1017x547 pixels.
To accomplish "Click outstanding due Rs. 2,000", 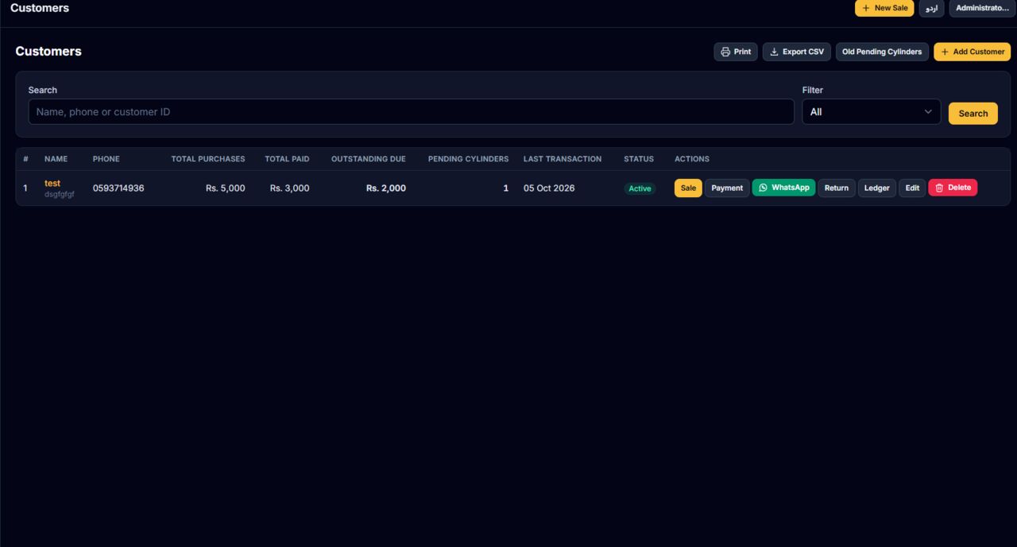I will click(385, 188).
